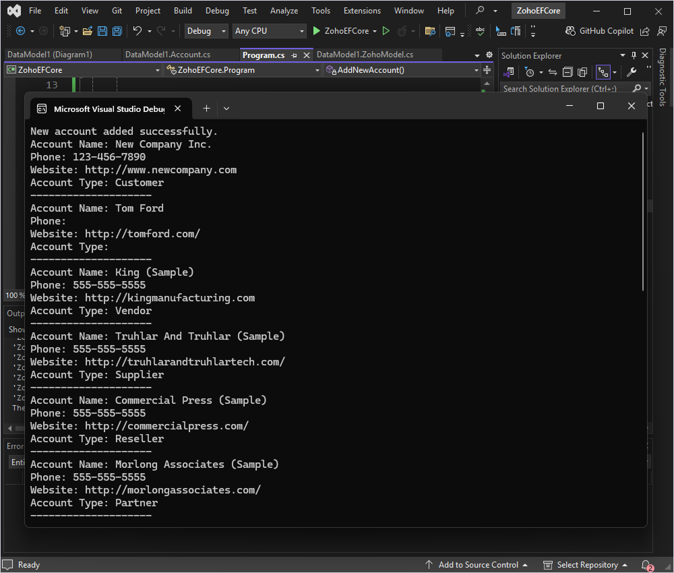Screen dimensions: 674x573
Task: Open Properties via Solution Explorer wrench icon
Action: click(x=632, y=71)
